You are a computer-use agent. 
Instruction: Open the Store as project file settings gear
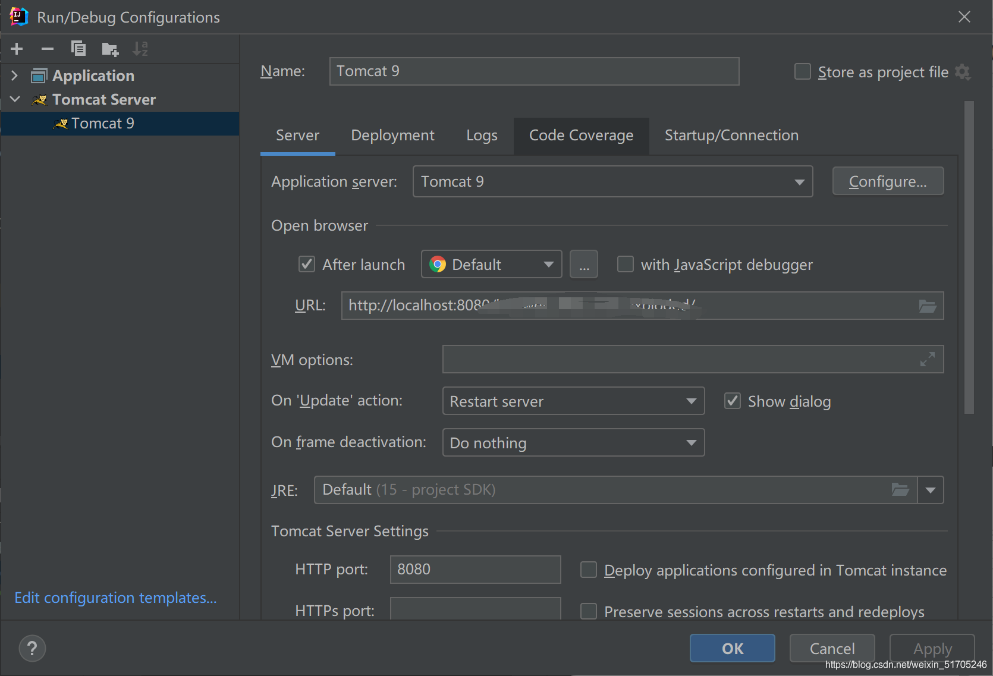[x=963, y=72]
